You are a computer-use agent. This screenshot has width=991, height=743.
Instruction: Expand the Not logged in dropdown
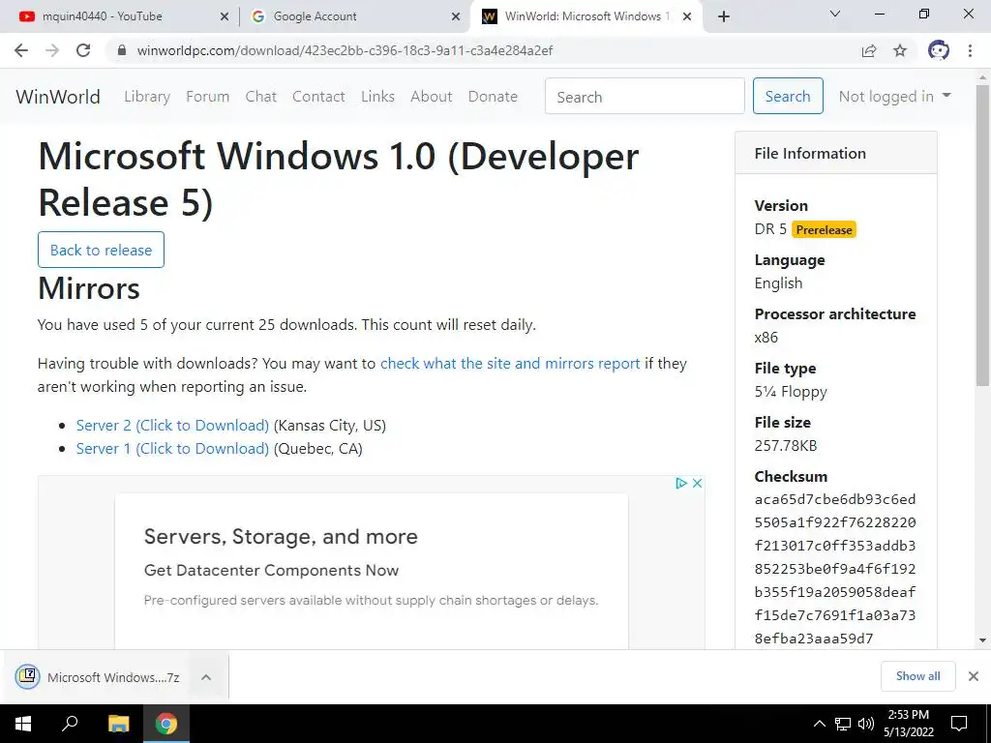pyautogui.click(x=894, y=97)
